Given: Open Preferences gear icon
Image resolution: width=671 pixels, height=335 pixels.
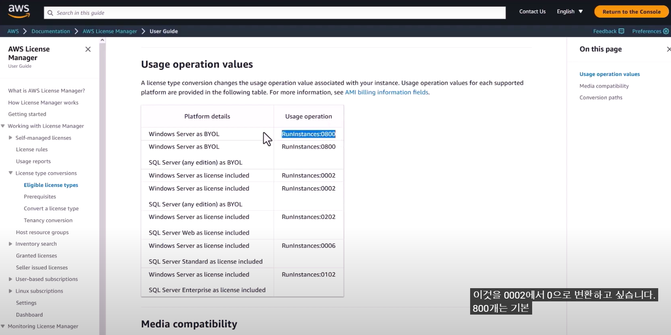Looking at the screenshot, I should click(x=666, y=31).
